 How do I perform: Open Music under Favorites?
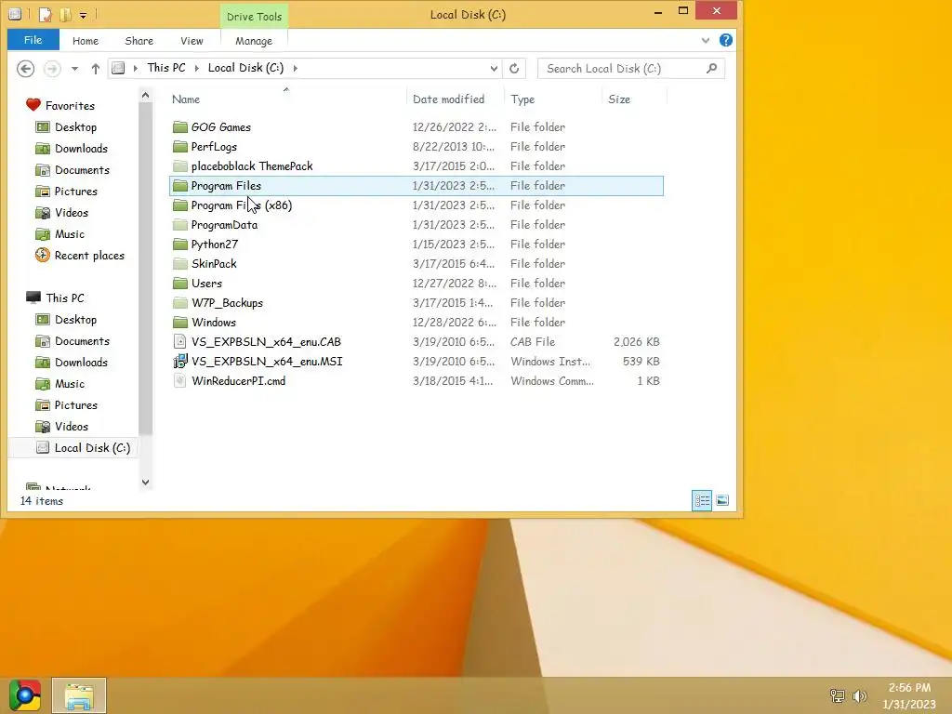coord(69,233)
